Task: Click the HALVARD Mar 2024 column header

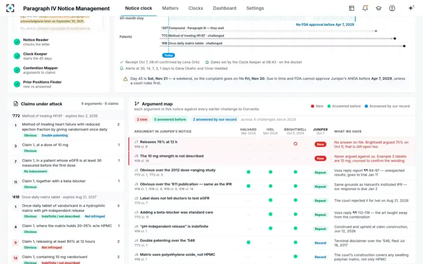Action: coord(249,131)
